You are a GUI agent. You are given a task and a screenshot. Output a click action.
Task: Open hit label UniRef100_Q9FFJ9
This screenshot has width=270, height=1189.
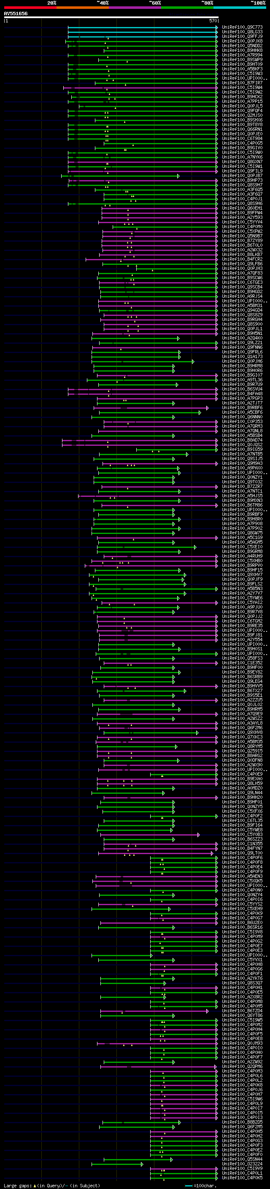tap(242, 36)
